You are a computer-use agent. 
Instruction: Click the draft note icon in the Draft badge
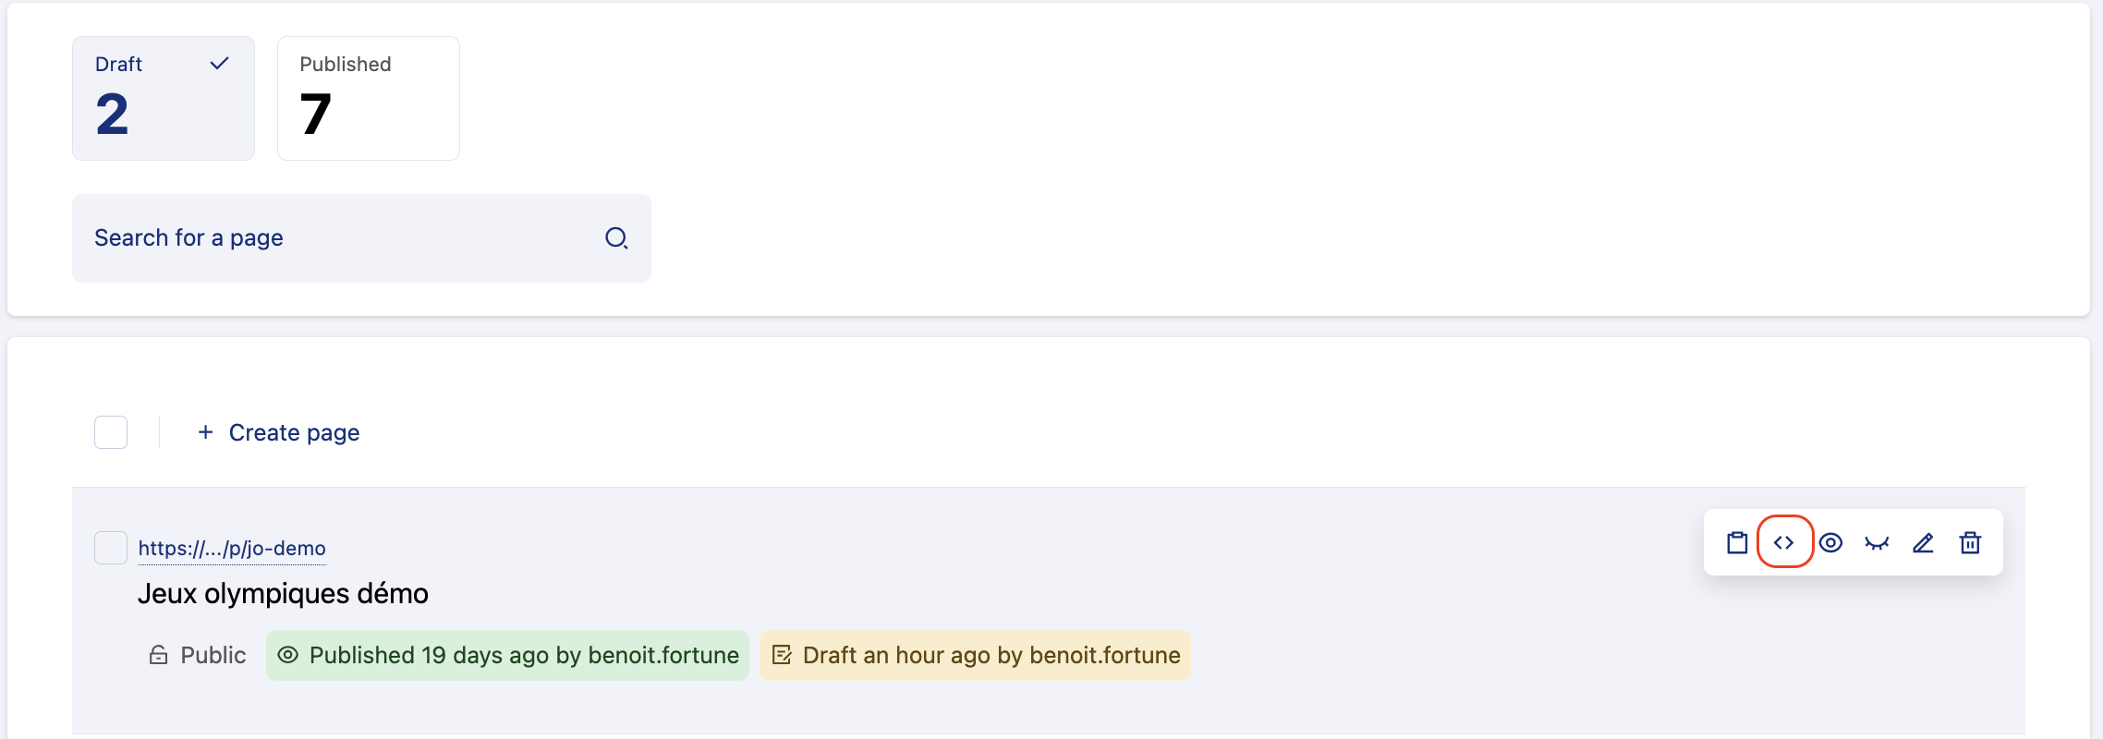click(x=782, y=655)
